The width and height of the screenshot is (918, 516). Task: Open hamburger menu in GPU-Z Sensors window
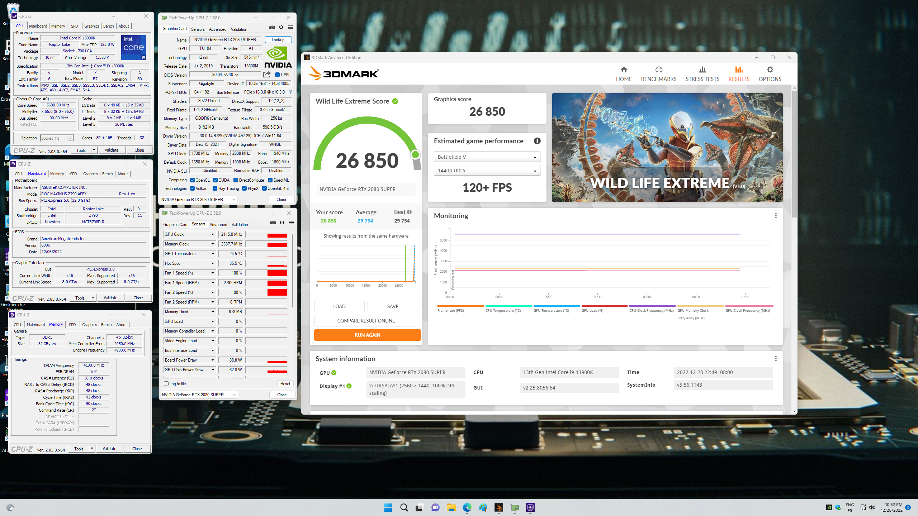pyautogui.click(x=291, y=223)
